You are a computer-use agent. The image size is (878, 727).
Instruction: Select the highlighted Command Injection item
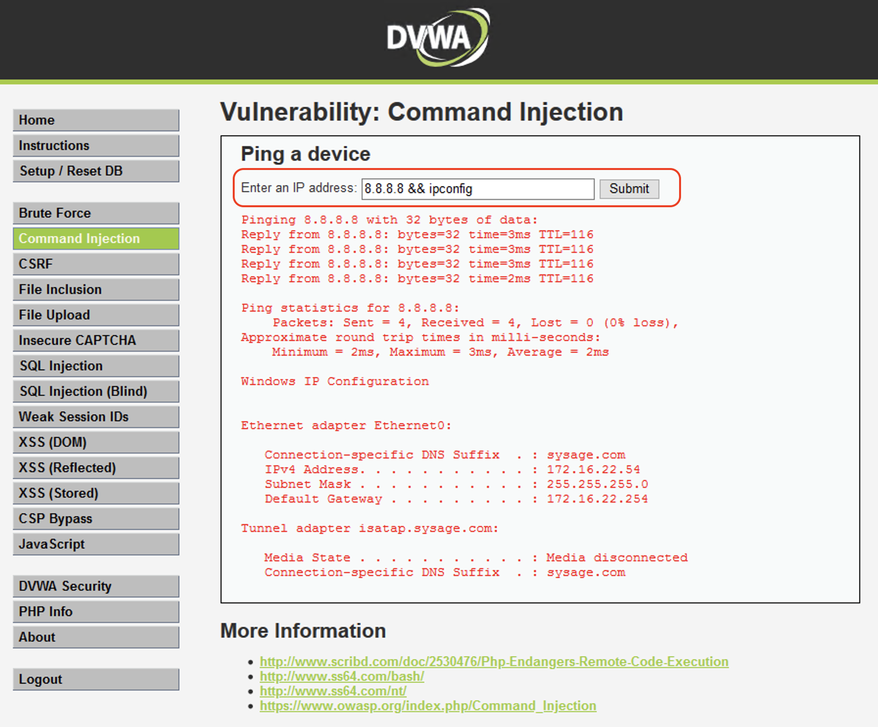[x=96, y=239]
